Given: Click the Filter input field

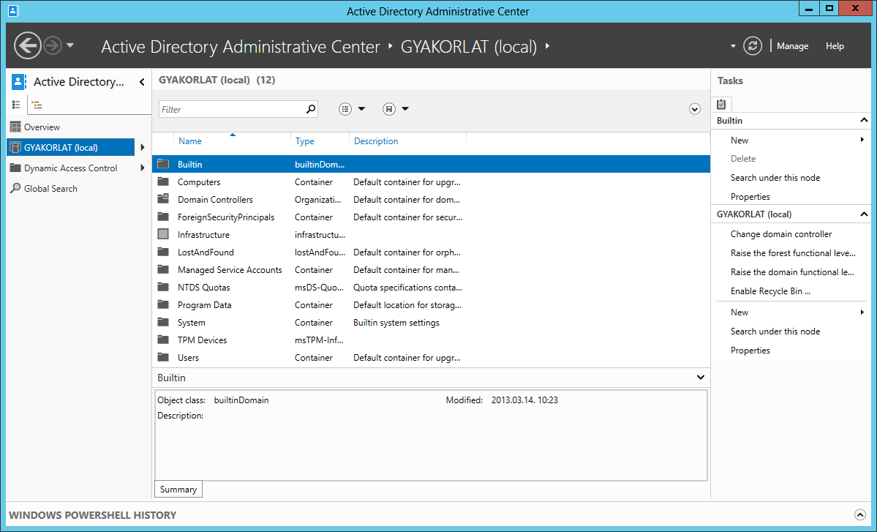Looking at the screenshot, I should click(231, 109).
